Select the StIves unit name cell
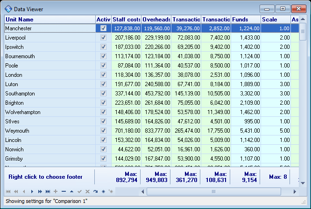Screen dimensions: 311x209 (50, 121)
